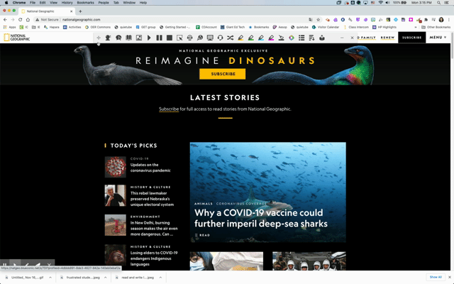This screenshot has height=284, width=454.
Task: Expand the MENU dropdown
Action: click(x=438, y=38)
